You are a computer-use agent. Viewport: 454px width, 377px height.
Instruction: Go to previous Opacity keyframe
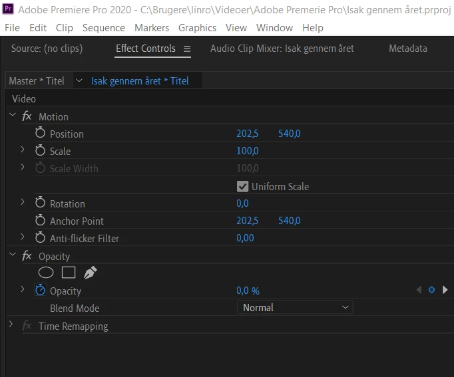[x=419, y=290]
